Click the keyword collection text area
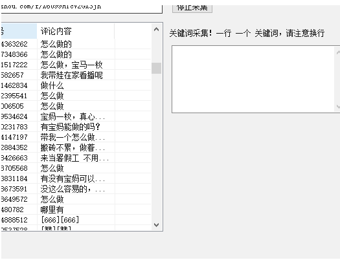The image size is (340, 260). pos(256,79)
